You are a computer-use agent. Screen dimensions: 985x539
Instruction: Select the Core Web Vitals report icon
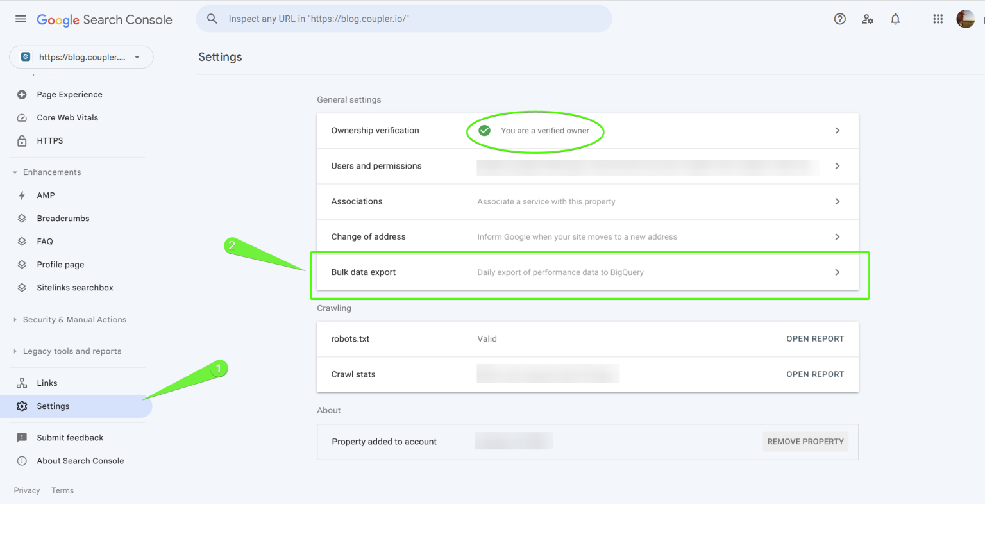22,117
